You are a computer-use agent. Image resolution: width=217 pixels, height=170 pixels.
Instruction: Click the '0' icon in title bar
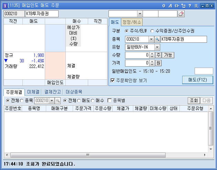pos(164,6)
